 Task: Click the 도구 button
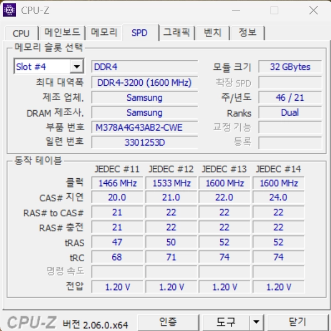click(226, 322)
